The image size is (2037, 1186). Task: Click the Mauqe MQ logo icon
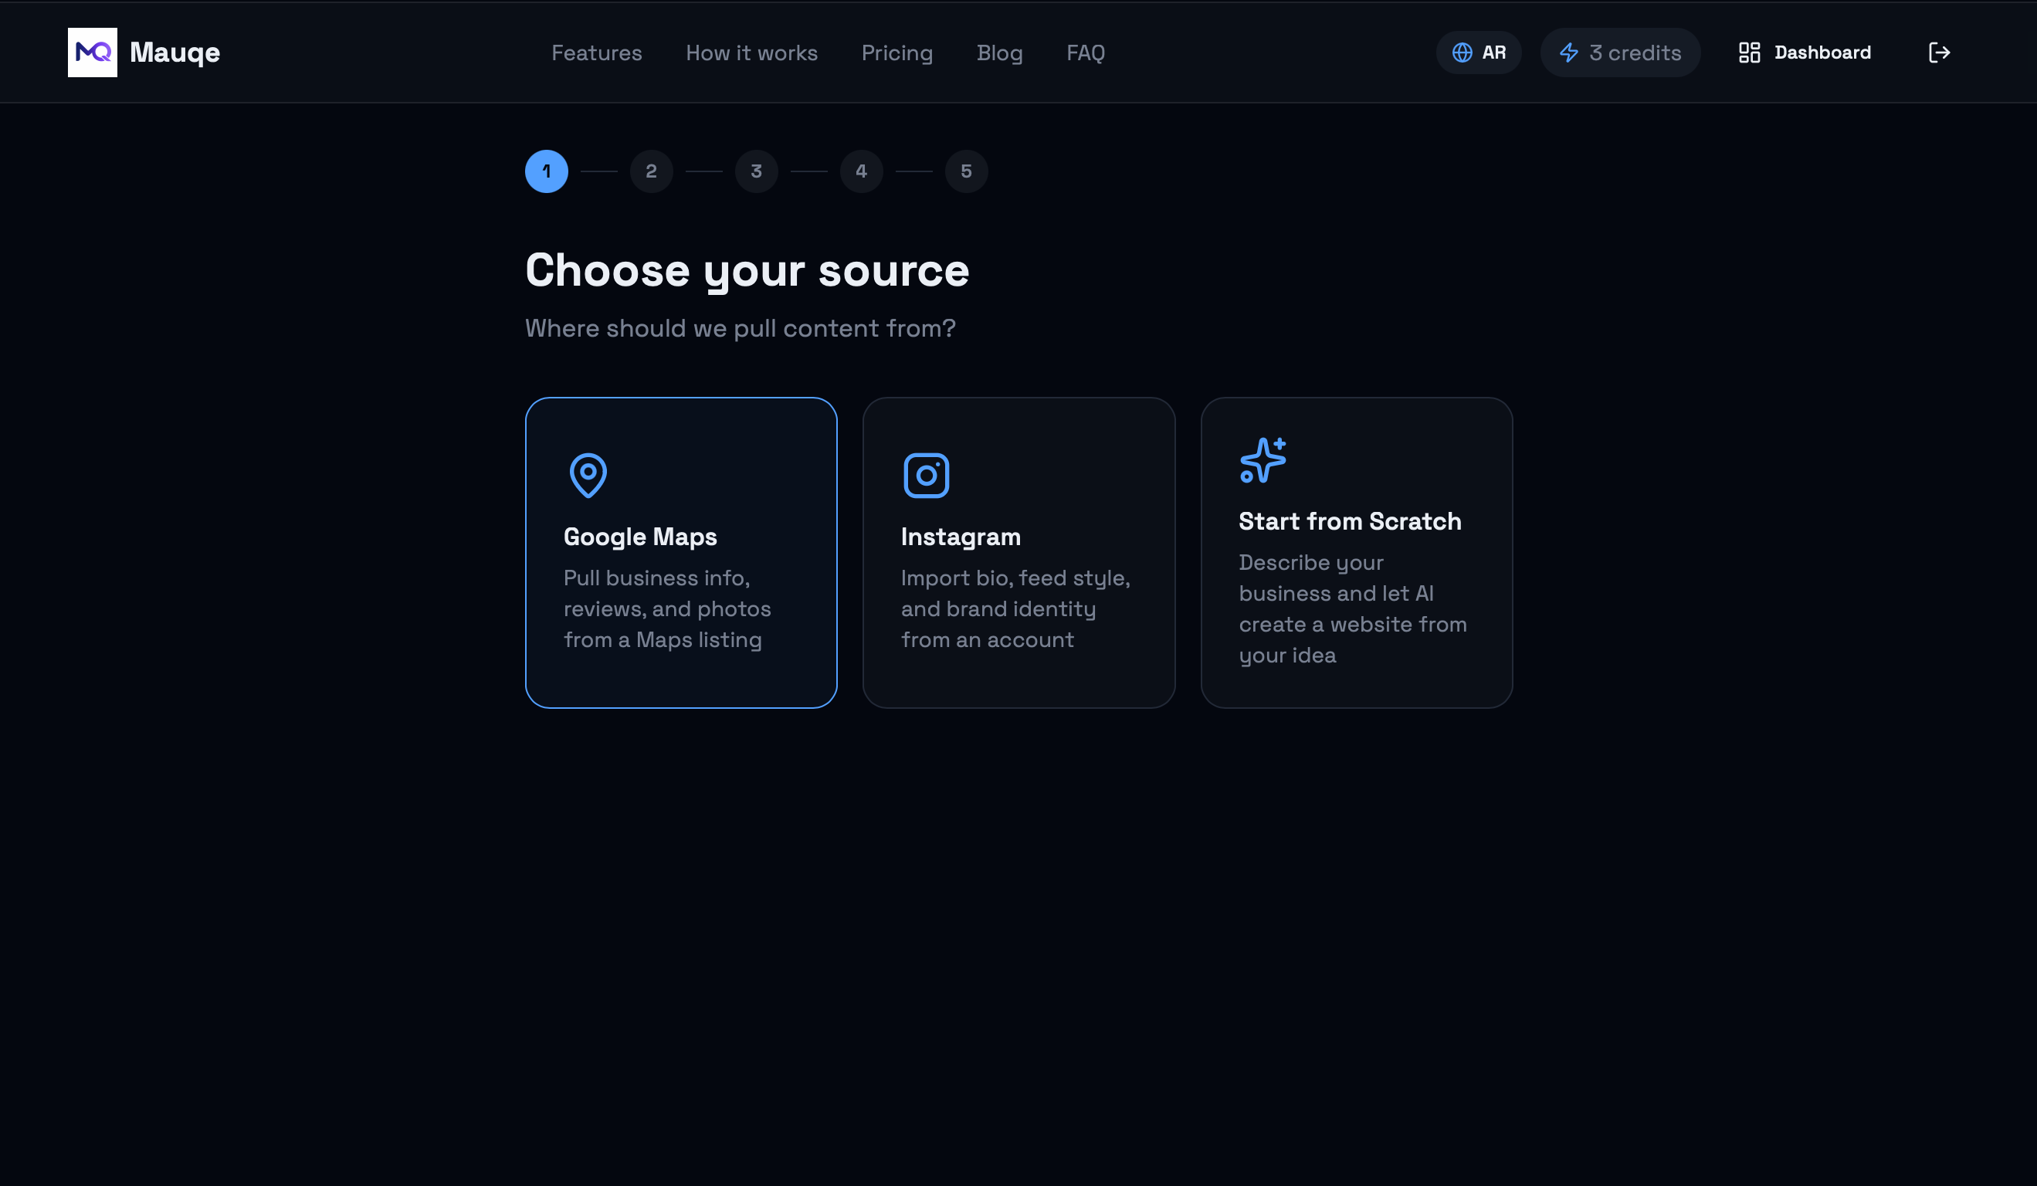[x=92, y=53]
